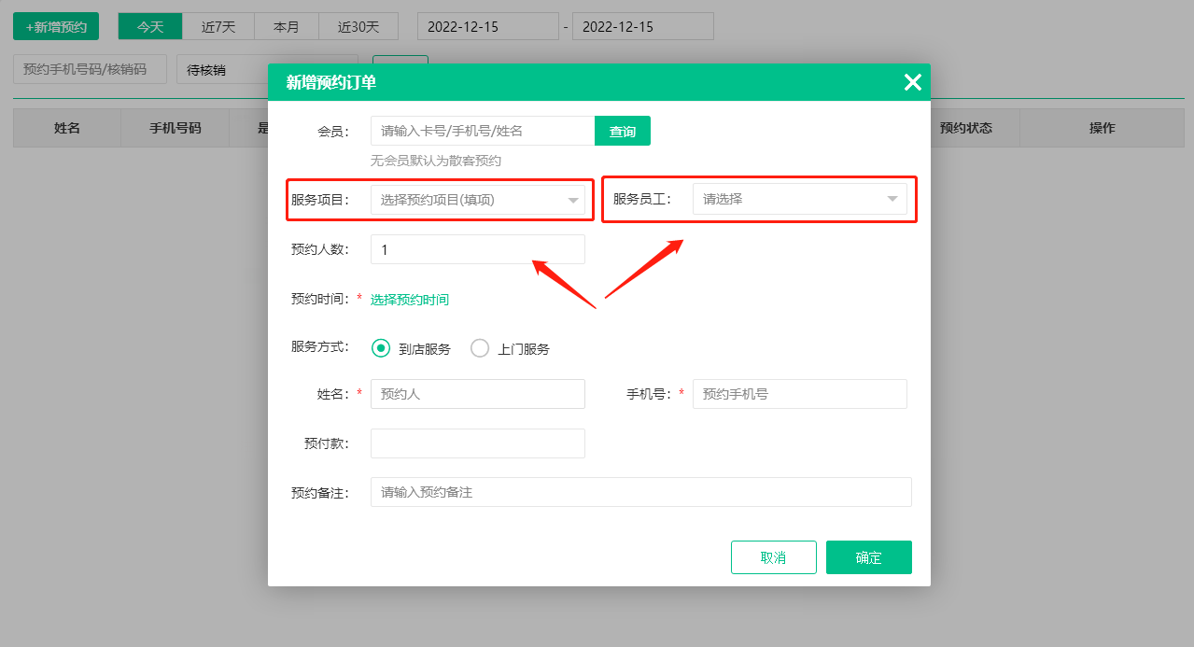
Task: Choose the 上门服务 radio option
Action: [x=480, y=348]
